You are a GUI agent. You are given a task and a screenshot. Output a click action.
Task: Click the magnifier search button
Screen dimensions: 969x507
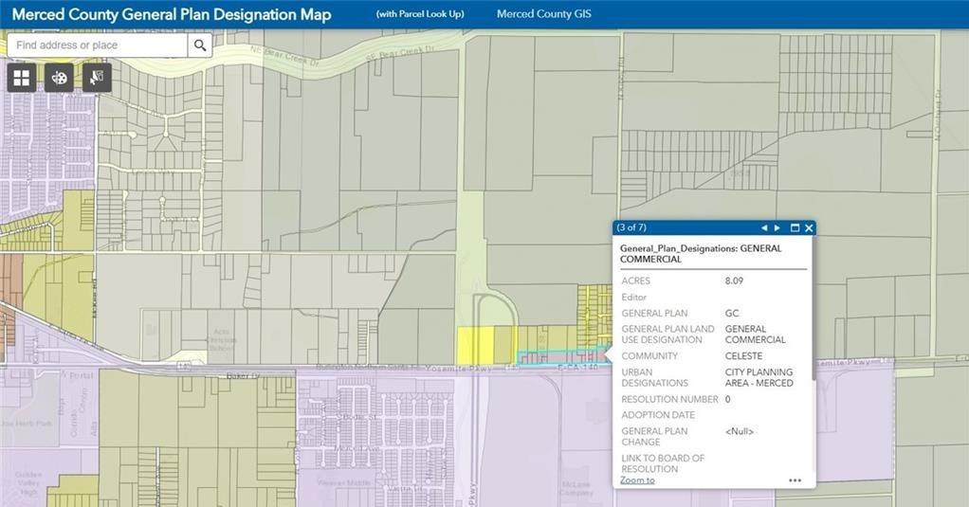(200, 45)
